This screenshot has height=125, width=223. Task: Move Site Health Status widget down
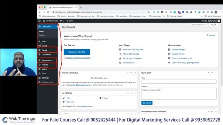[x=131, y=73]
